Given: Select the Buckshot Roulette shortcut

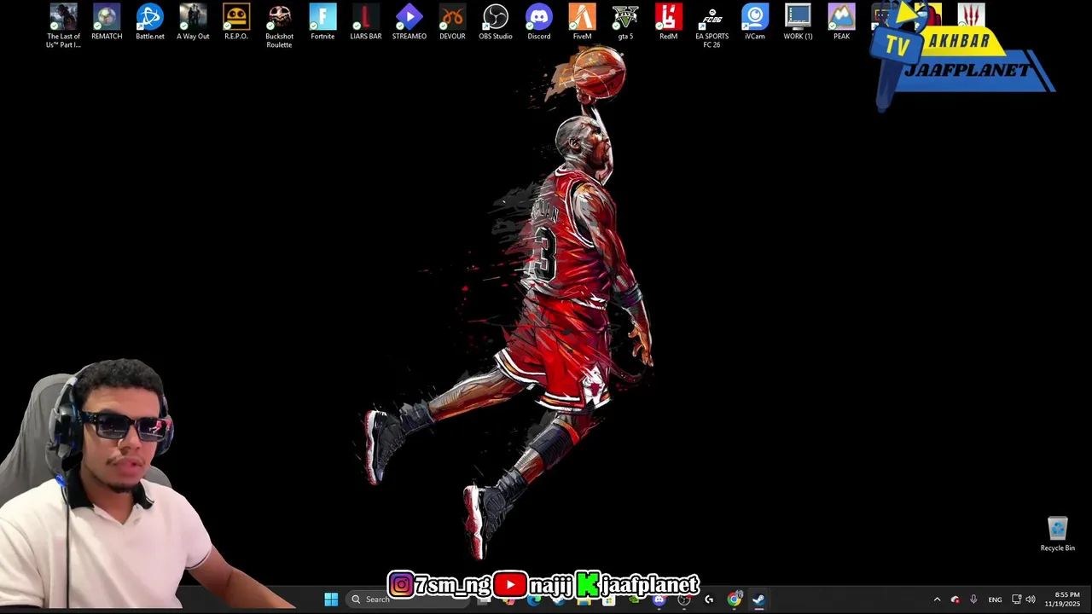Looking at the screenshot, I should click(279, 26).
